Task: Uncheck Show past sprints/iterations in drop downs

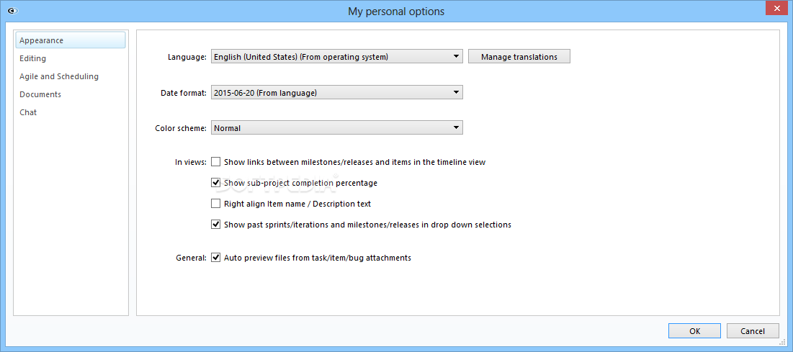Action: click(216, 225)
